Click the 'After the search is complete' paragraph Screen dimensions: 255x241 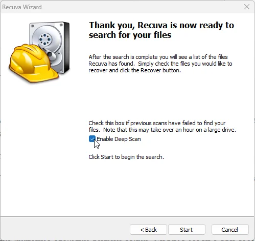(160, 64)
